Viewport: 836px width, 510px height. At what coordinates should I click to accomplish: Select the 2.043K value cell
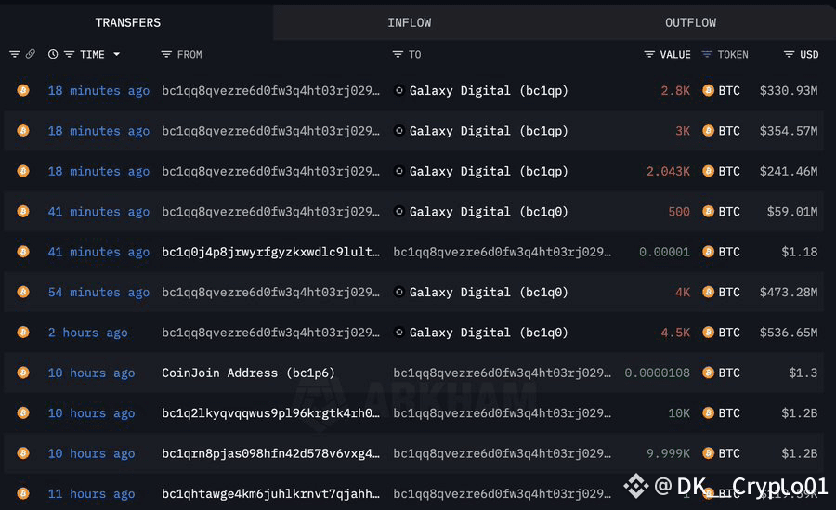[668, 171]
